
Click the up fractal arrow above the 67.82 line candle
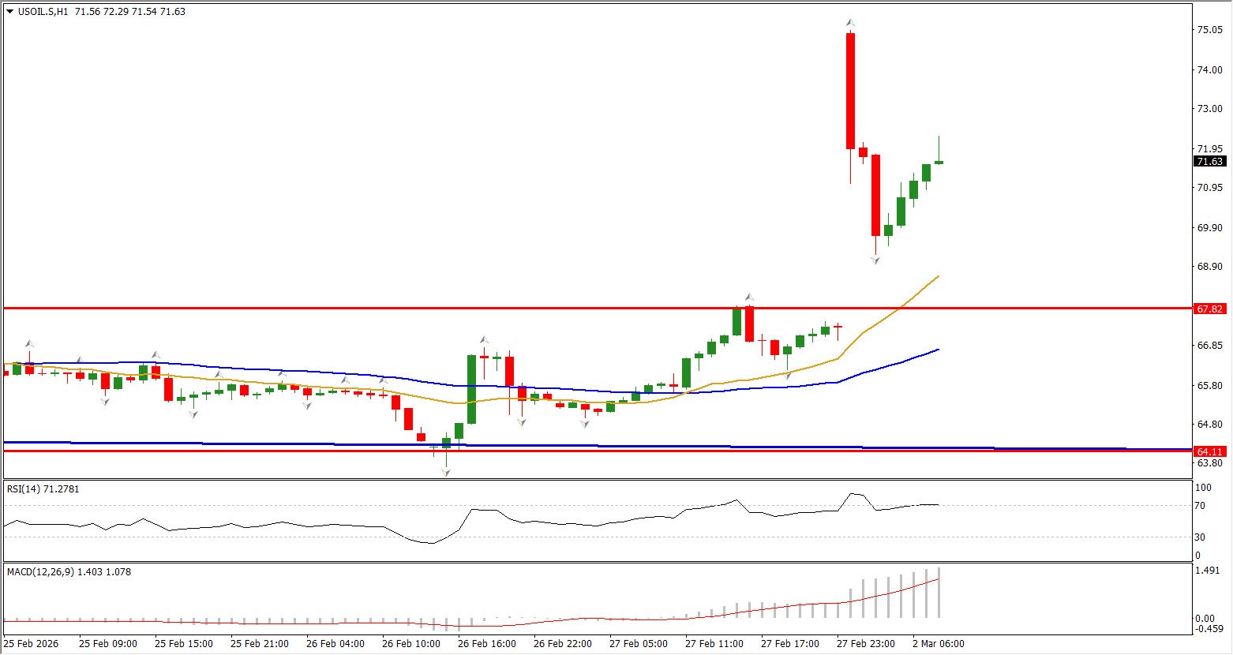pos(749,298)
